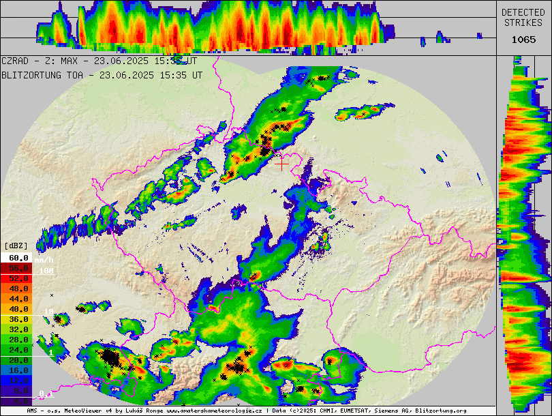Screen dimensions: 552x416
Task: Click the 52.0 dBZ red legend swatch
Action: point(16,278)
